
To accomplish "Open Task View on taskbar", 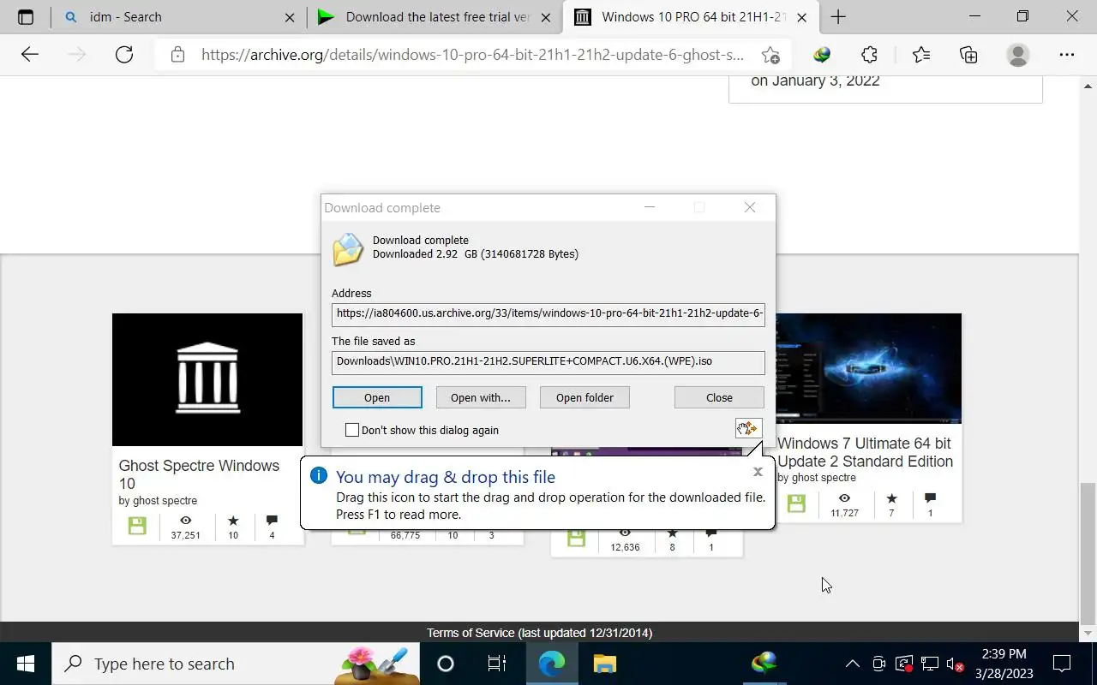I will (496, 664).
